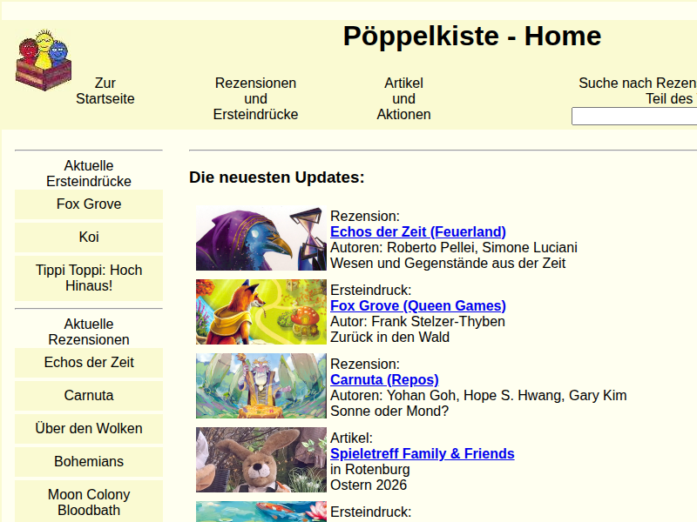This screenshot has width=697, height=522.
Task: Click the Spieletreff bunny plush thumbnail
Action: (261, 460)
